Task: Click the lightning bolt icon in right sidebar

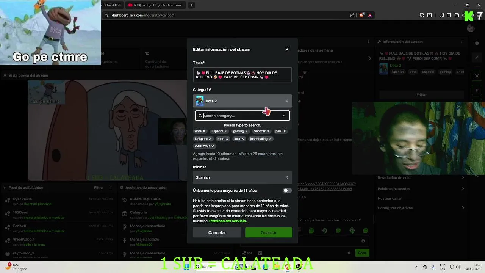Action: coord(477,90)
